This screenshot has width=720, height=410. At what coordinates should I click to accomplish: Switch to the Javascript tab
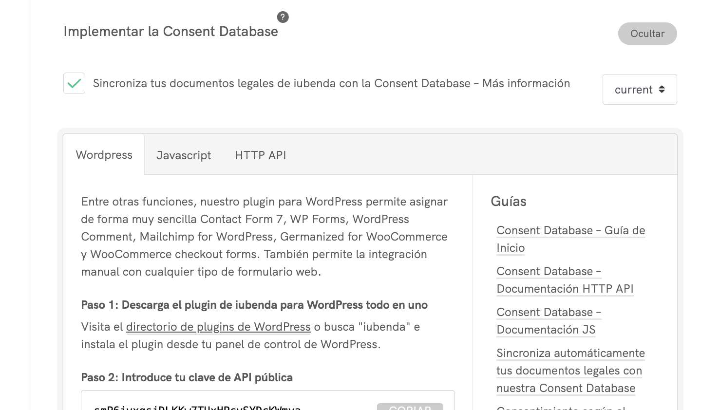pos(184,155)
